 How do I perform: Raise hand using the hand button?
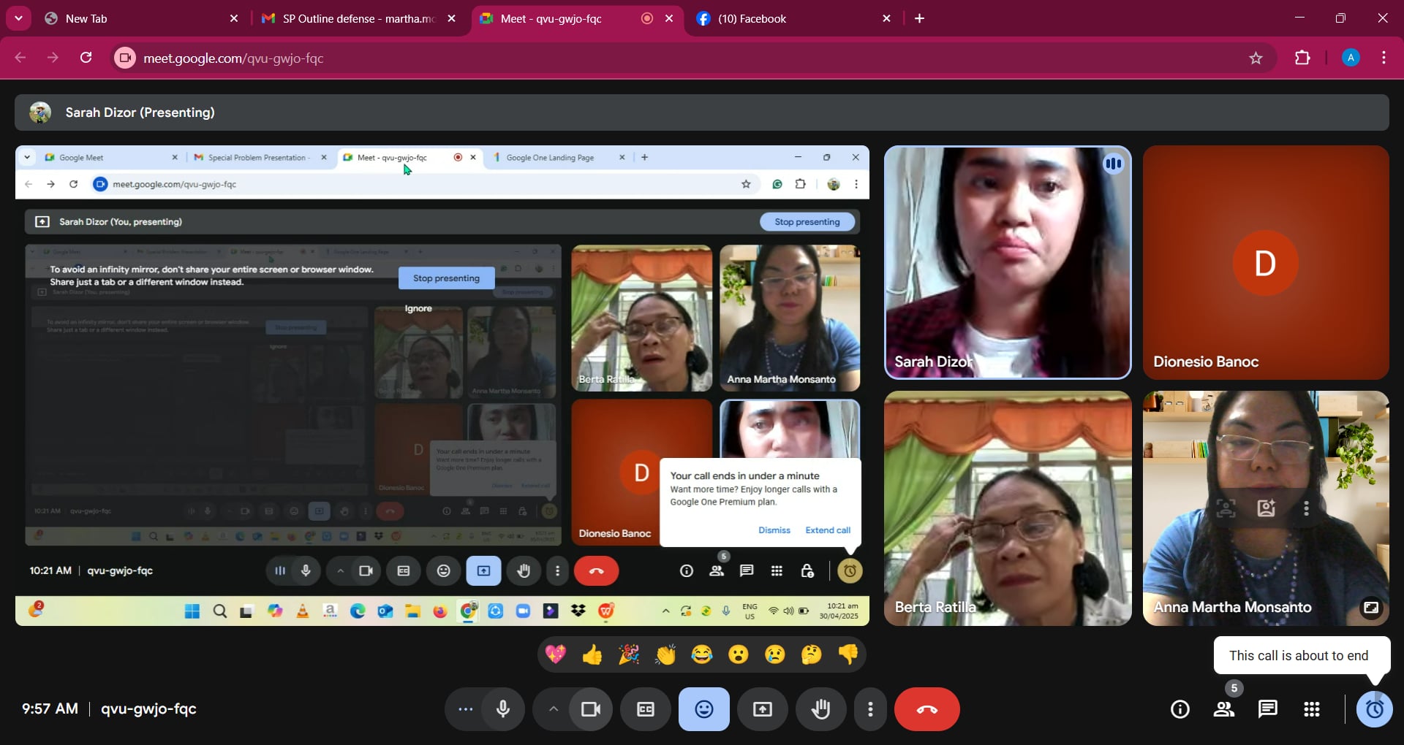(820, 709)
